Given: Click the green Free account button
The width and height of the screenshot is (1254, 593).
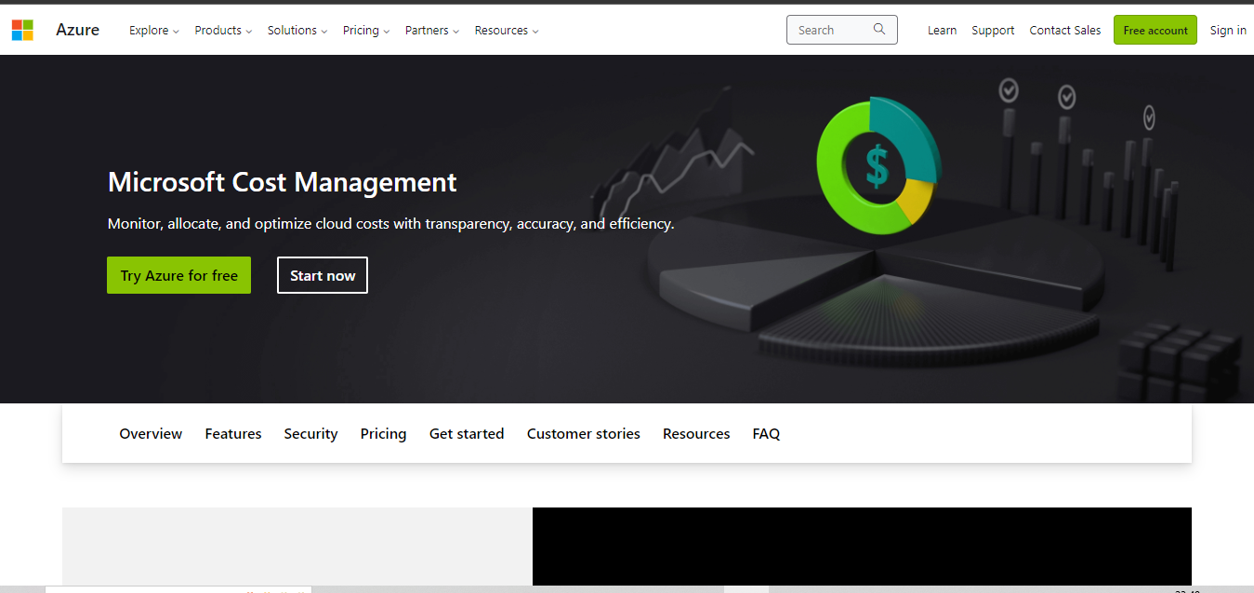Looking at the screenshot, I should coord(1155,30).
